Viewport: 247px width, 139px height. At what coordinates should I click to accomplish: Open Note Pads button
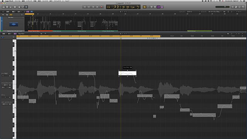click(236, 7)
